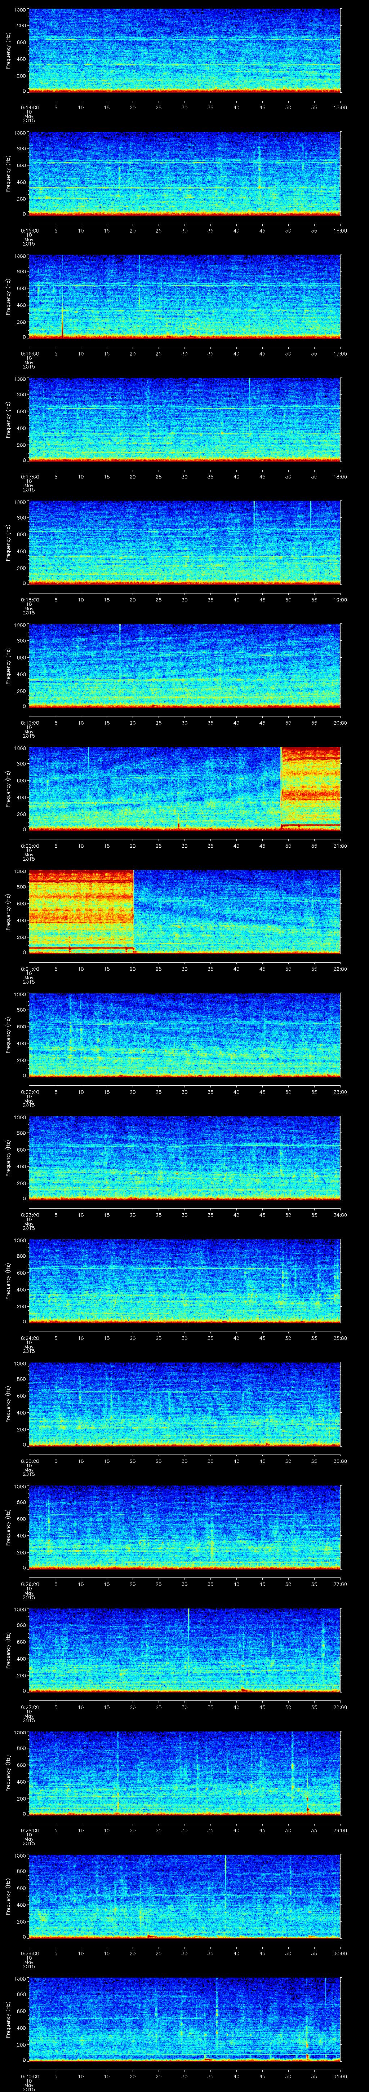The width and height of the screenshot is (369, 2092).
Task: Select the spectrogram panel starting at 0:29:00
Action: click(184, 1896)
